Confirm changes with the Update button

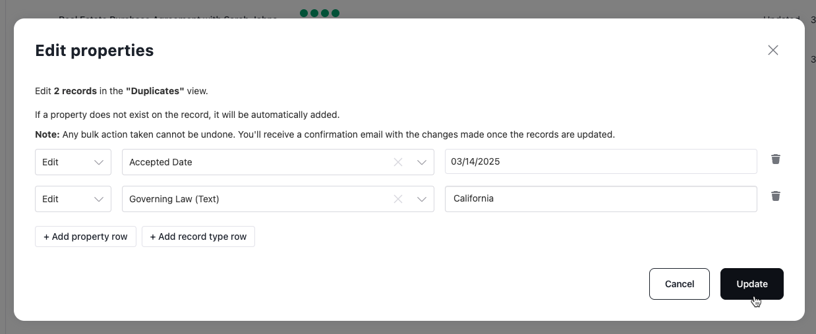[751, 284]
